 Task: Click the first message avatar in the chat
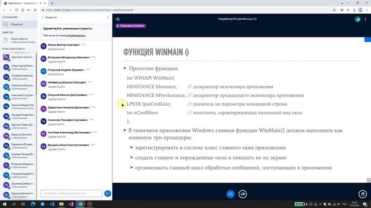point(43,46)
